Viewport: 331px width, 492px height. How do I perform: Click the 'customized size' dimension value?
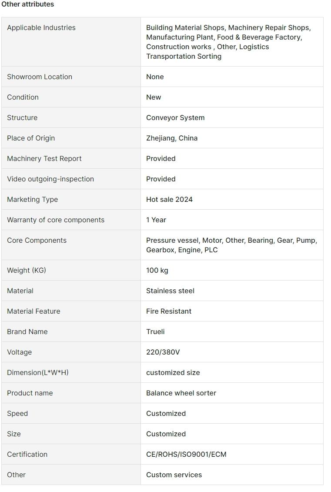coord(173,373)
